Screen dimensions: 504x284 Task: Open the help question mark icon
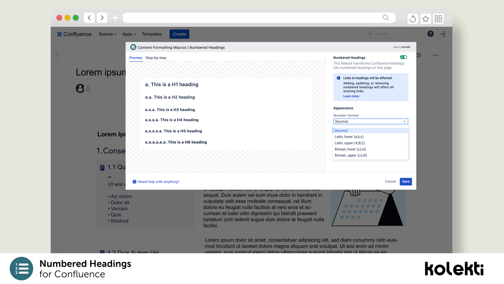tap(431, 34)
